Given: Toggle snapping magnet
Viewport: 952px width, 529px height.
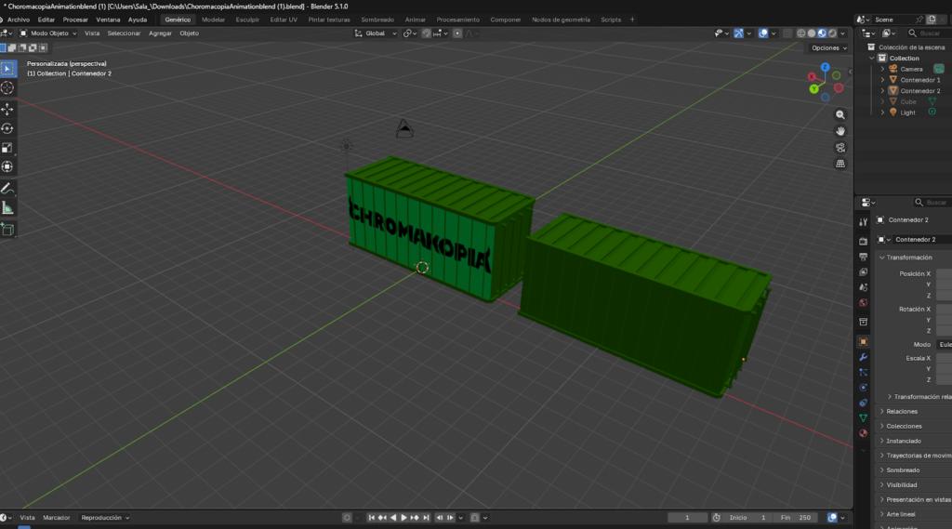Looking at the screenshot, I should [x=426, y=33].
